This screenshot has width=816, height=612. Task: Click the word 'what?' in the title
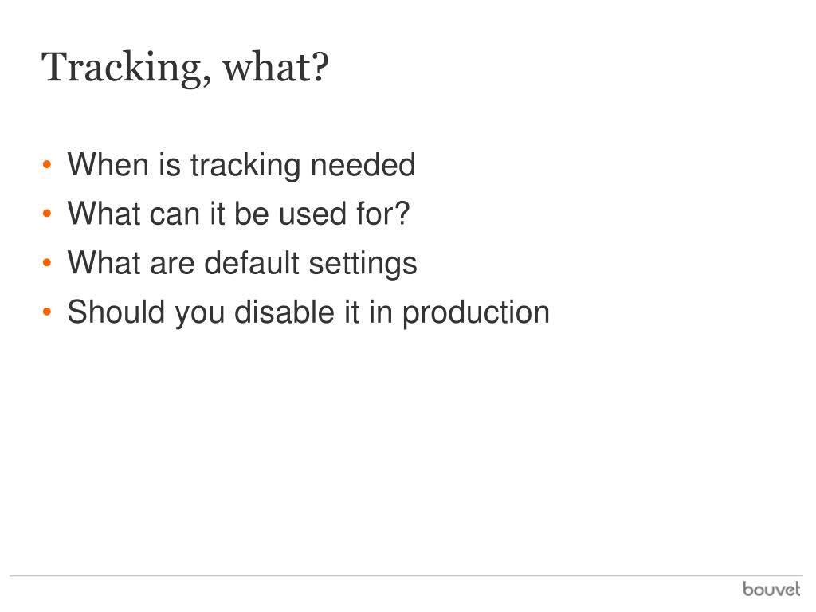[x=277, y=69]
